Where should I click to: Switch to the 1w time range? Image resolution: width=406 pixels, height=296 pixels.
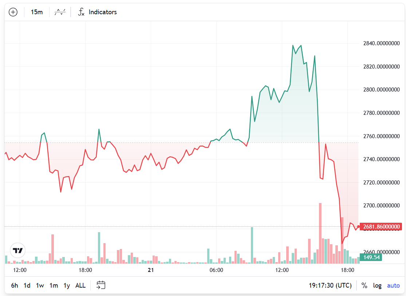40,285
